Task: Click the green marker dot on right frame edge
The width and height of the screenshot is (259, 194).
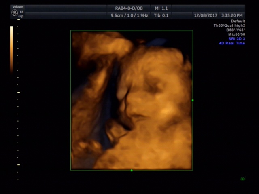Action: pos(193,100)
